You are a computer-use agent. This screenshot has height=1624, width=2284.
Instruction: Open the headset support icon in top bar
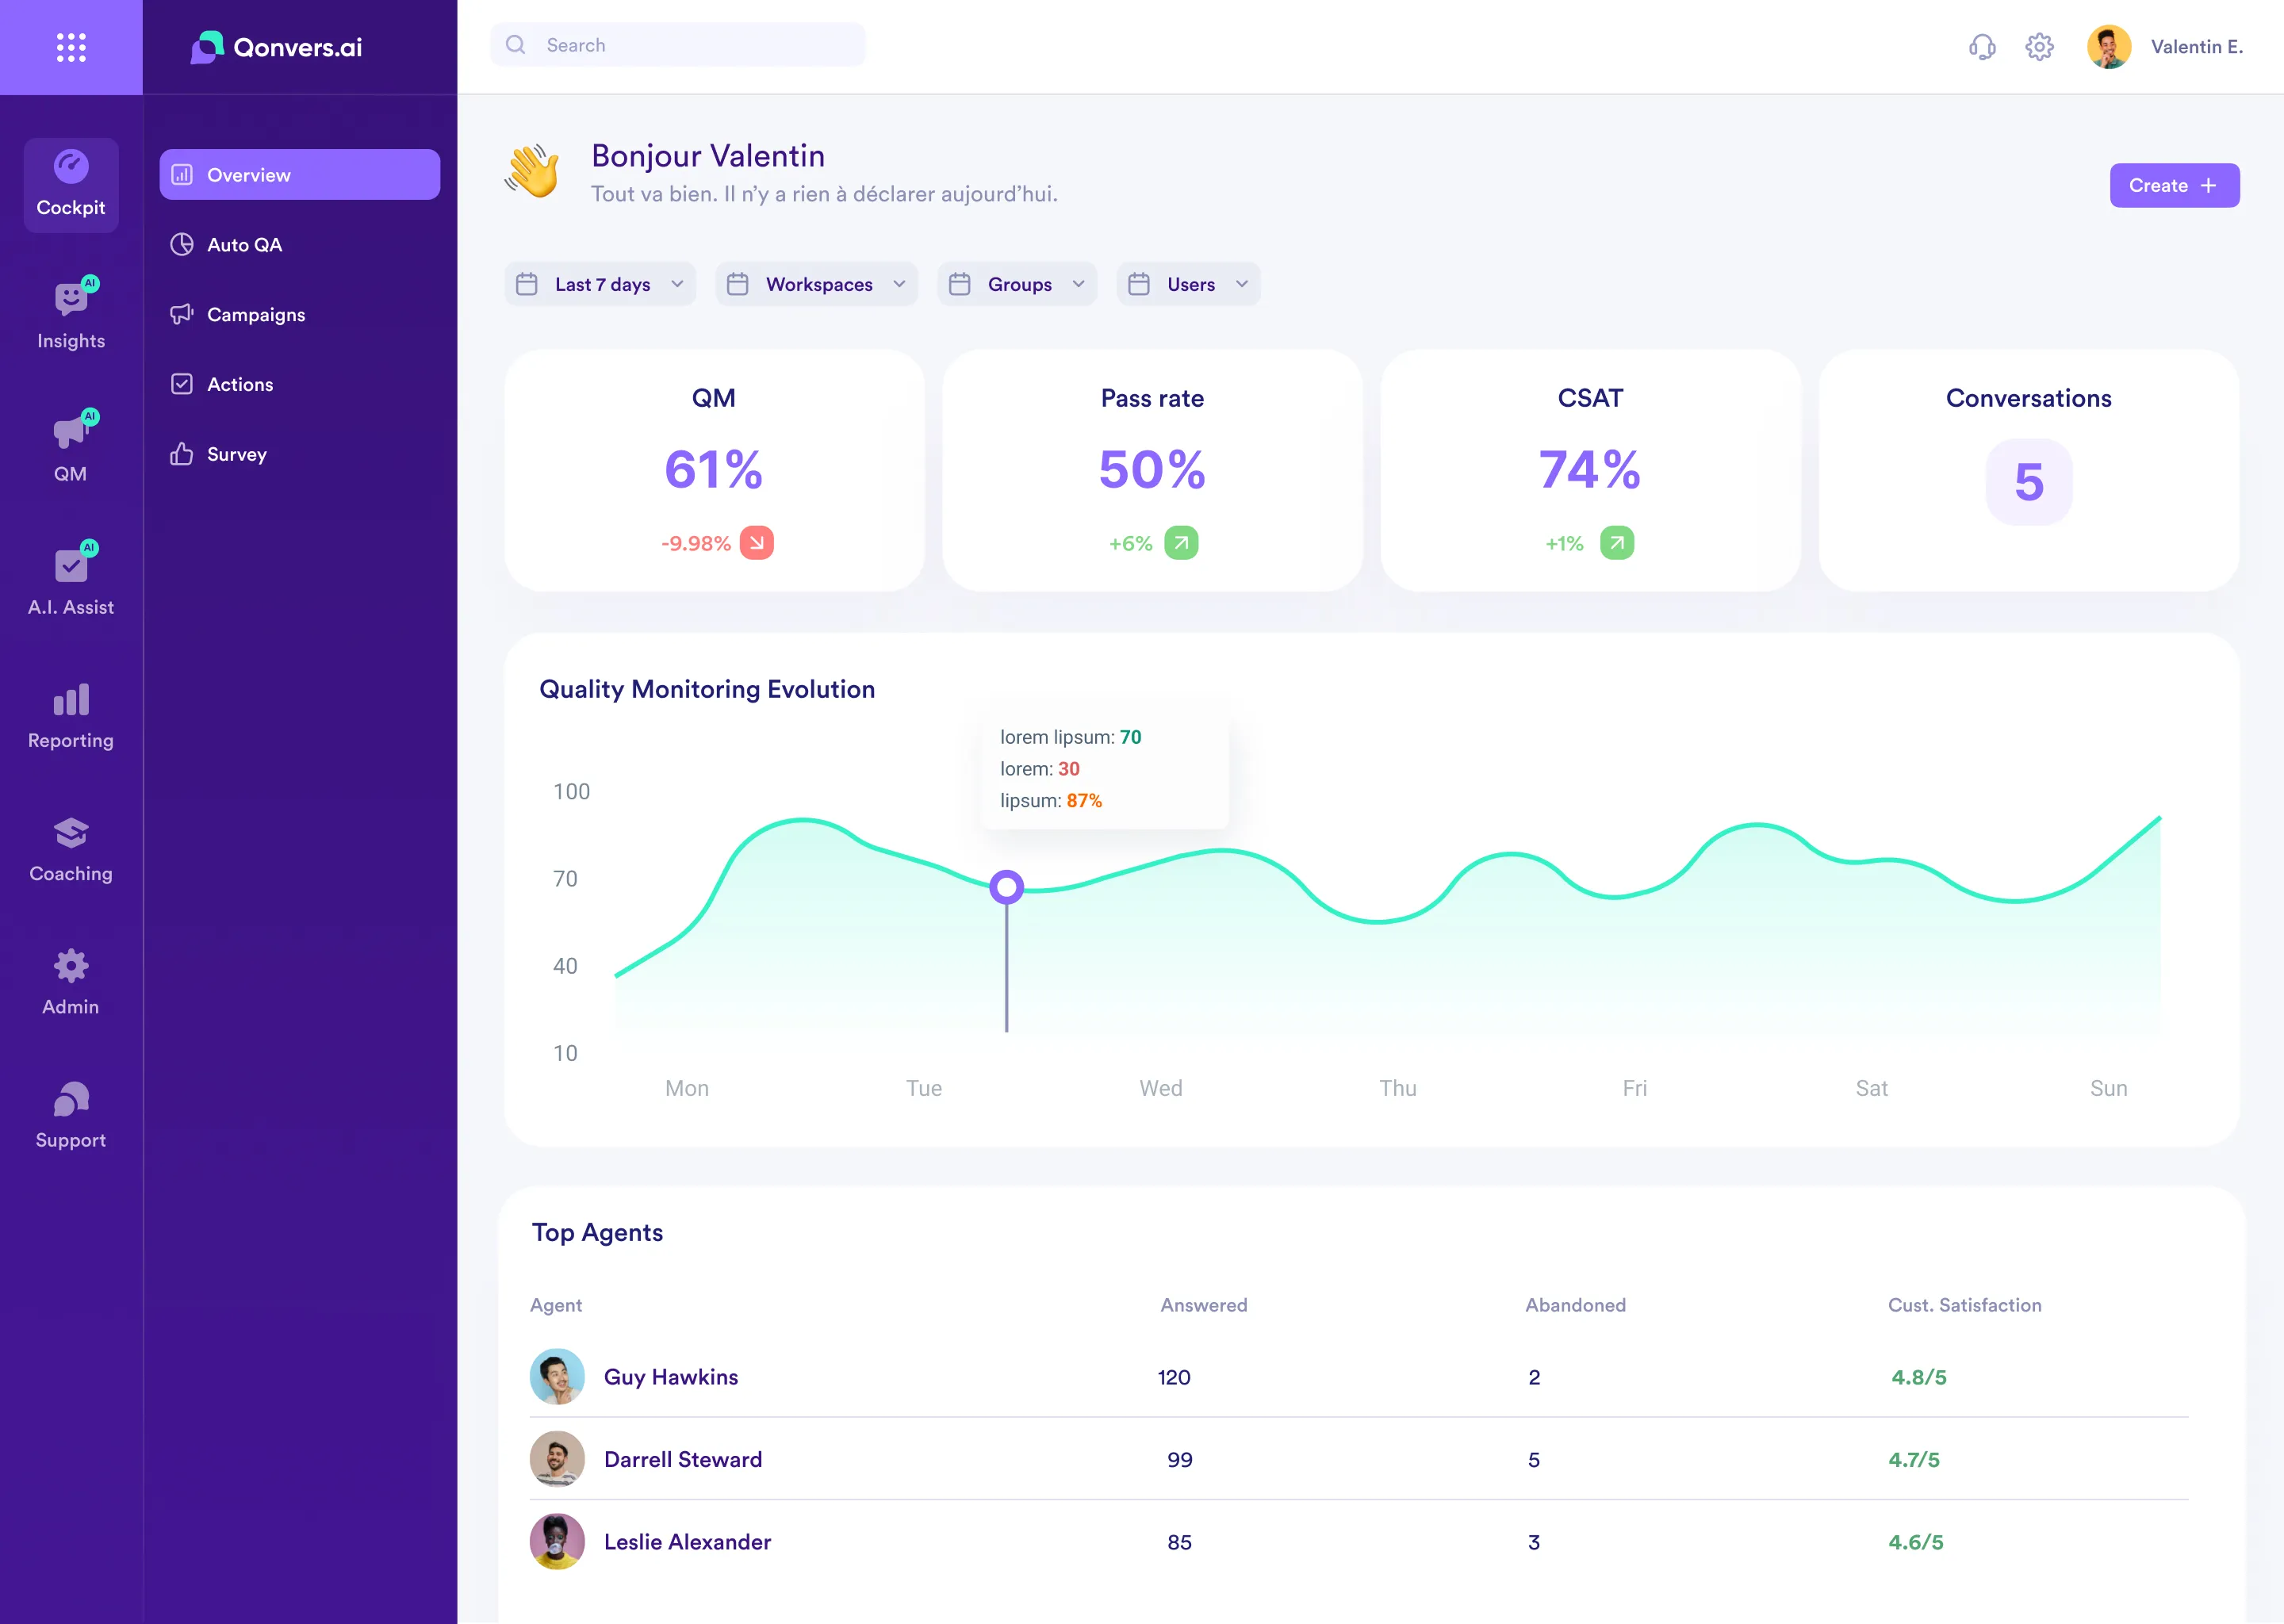click(1982, 46)
